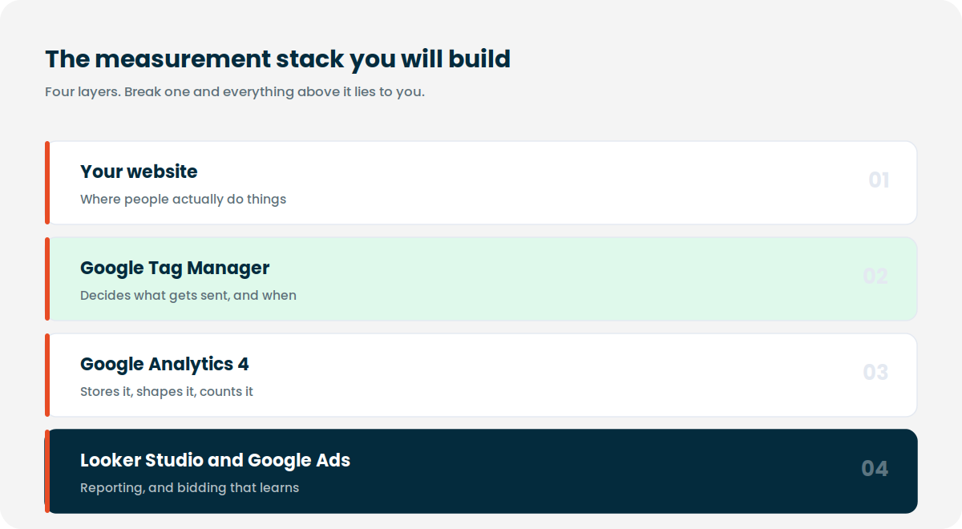Click the number 02 on the Tag Manager card
The height and width of the screenshot is (529, 962).
pyautogui.click(x=875, y=276)
